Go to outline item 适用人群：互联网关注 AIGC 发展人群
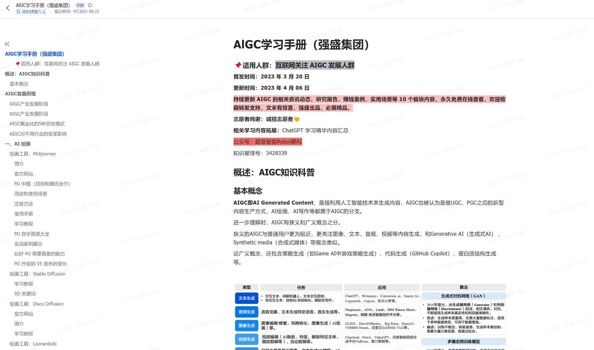Screen dimensions: 594x350 57,64
